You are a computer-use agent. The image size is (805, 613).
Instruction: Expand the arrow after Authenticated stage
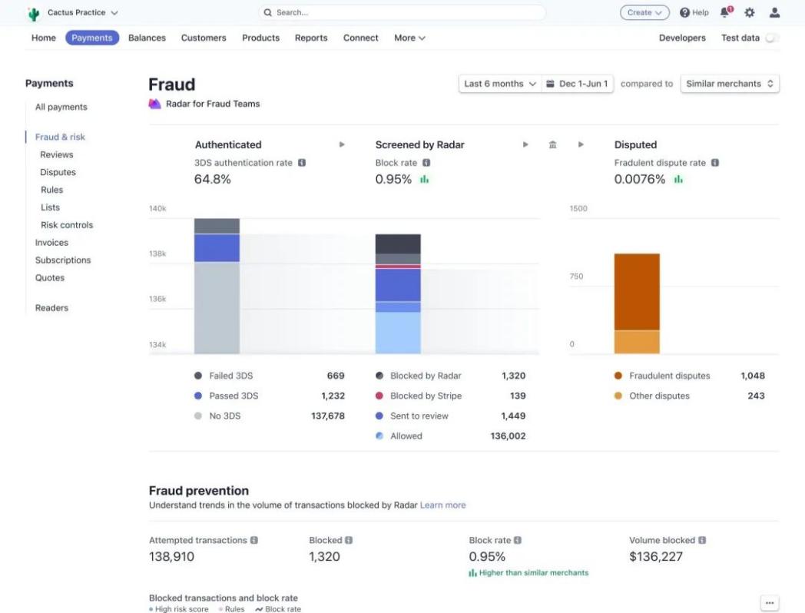(x=342, y=144)
